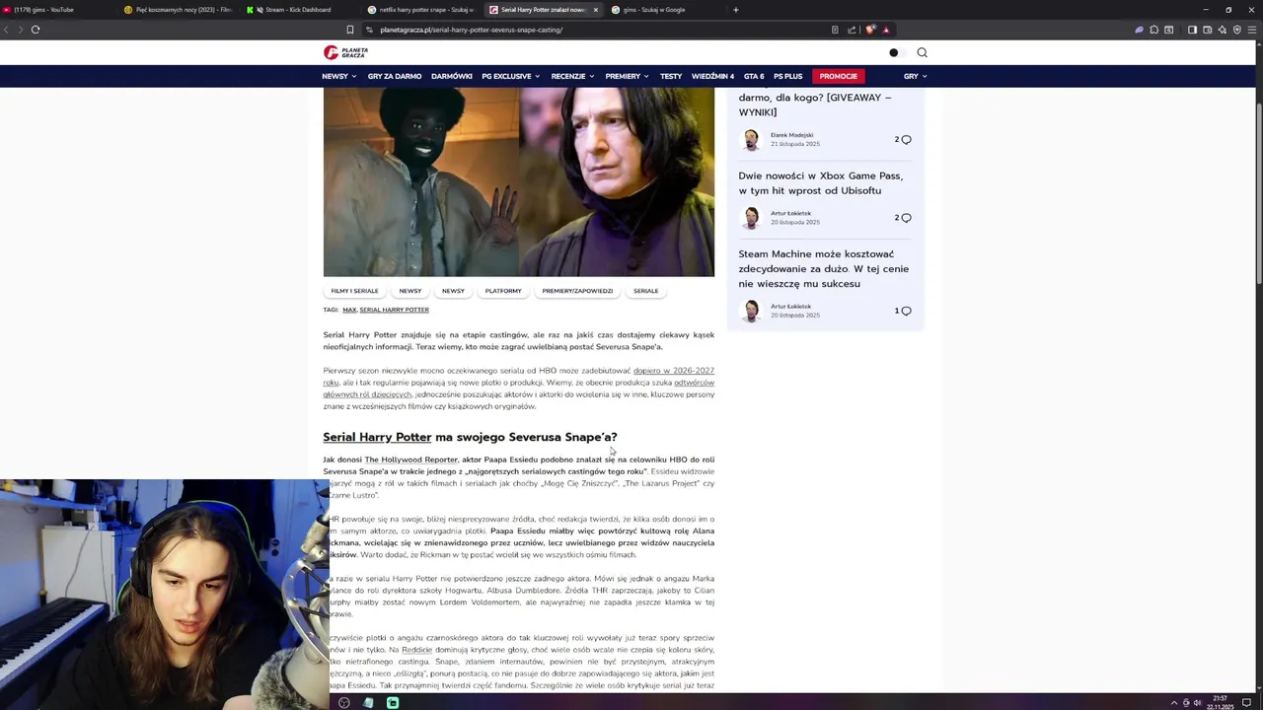Click the Planeta Gracza logo

pos(345,52)
